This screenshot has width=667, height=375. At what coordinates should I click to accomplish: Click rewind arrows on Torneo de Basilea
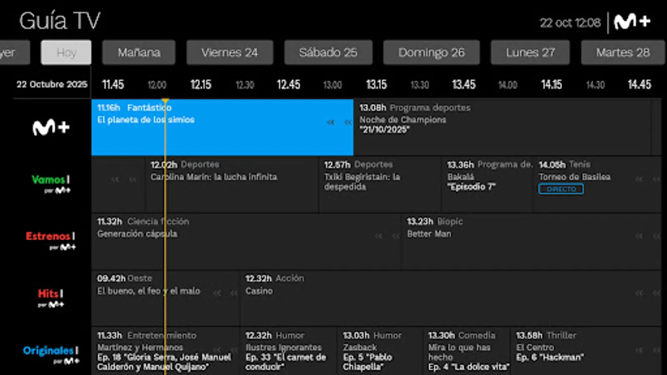(x=647, y=180)
